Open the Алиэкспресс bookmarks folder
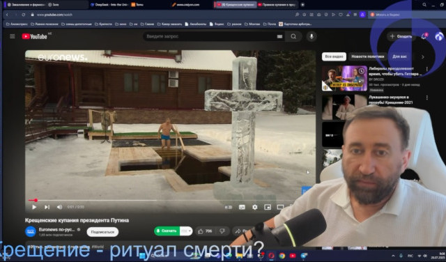The image size is (446, 262). click(17, 24)
